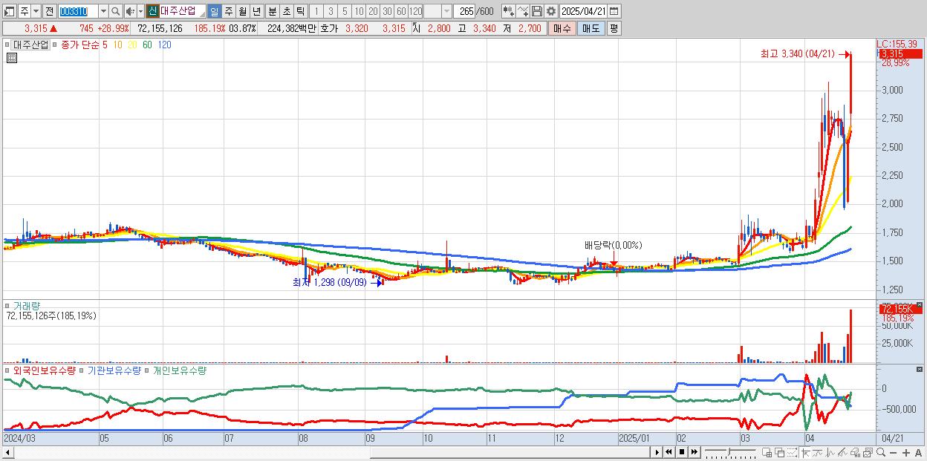Select the 년 yearly period toggle
This screenshot has height=461, width=927.
[x=256, y=11]
